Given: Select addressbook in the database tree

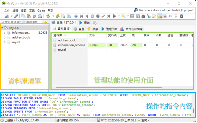Looking at the screenshot, I should pyautogui.click(x=21, y=38).
